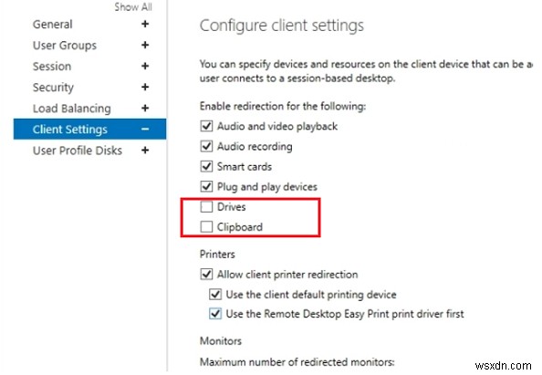Collapse Client Settings using minus icon
542x375 pixels.
145,130
